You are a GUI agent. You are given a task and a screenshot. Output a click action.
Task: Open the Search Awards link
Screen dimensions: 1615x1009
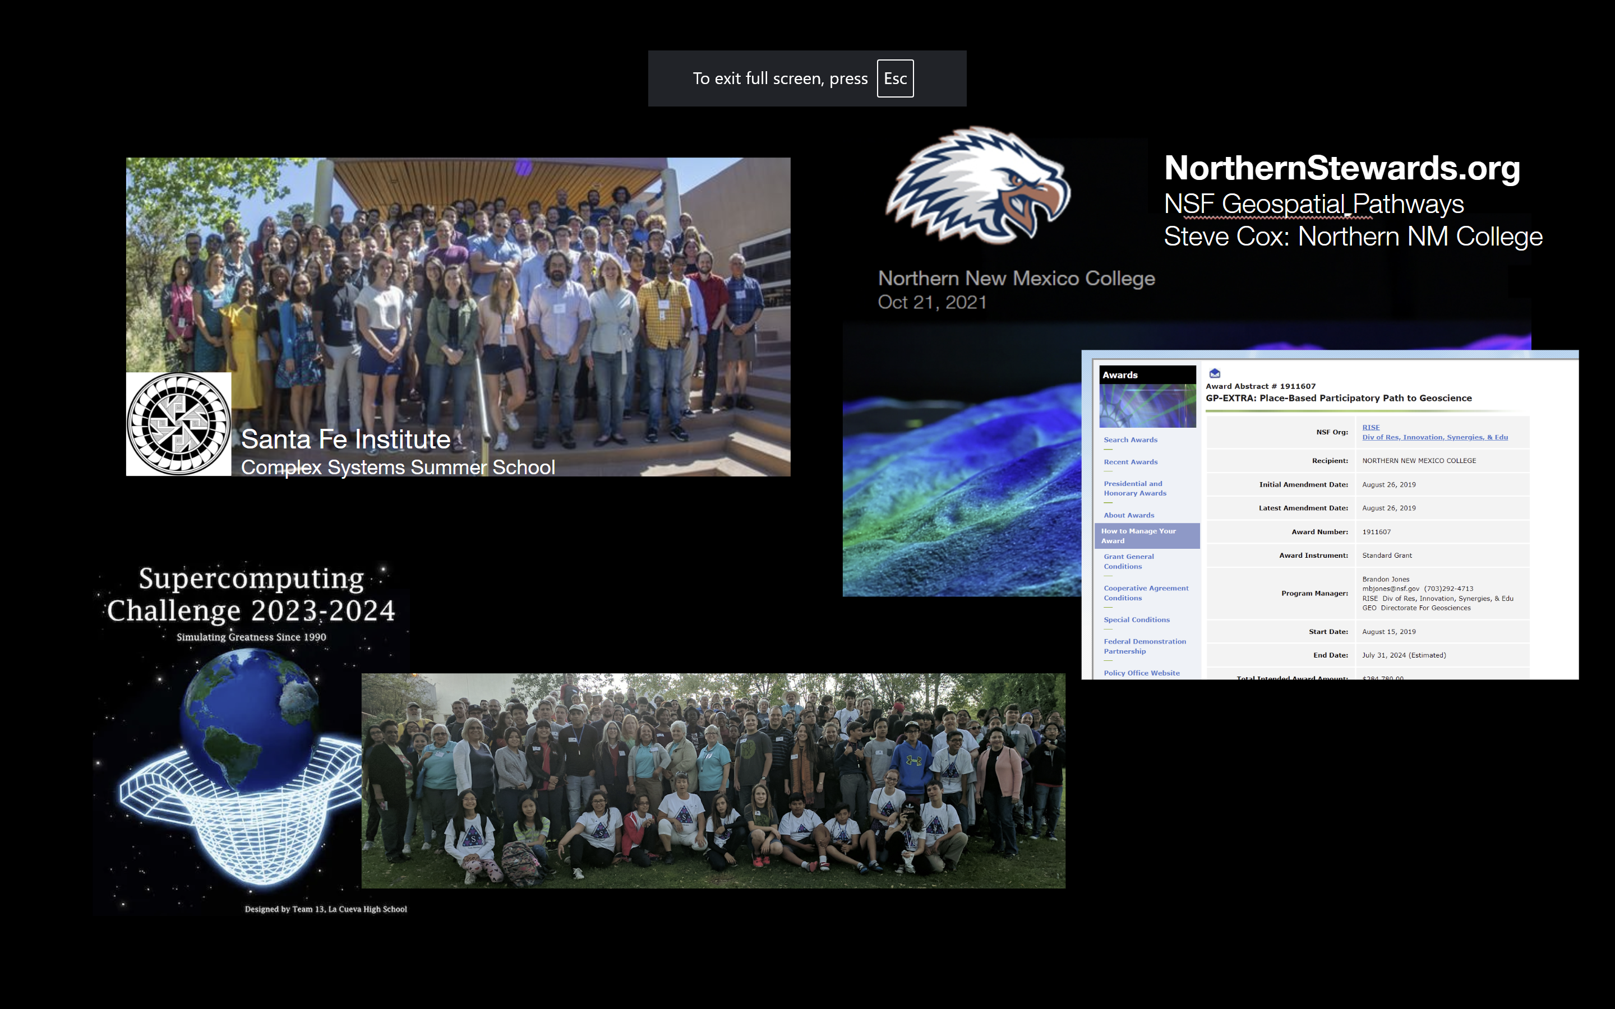pyautogui.click(x=1130, y=440)
